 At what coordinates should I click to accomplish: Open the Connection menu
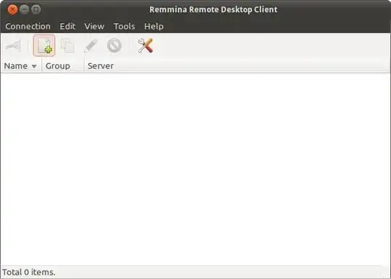(28, 26)
